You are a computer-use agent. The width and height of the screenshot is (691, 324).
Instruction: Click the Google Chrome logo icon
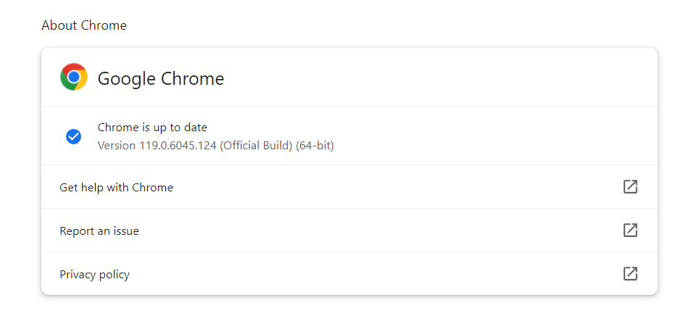click(74, 78)
